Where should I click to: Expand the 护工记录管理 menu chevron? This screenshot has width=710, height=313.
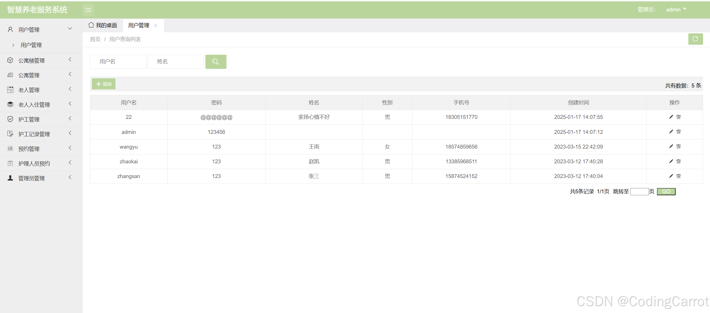[x=70, y=133]
